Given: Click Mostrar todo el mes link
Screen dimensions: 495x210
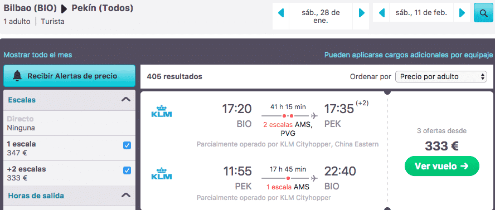Looking at the screenshot, I should pos(38,55).
